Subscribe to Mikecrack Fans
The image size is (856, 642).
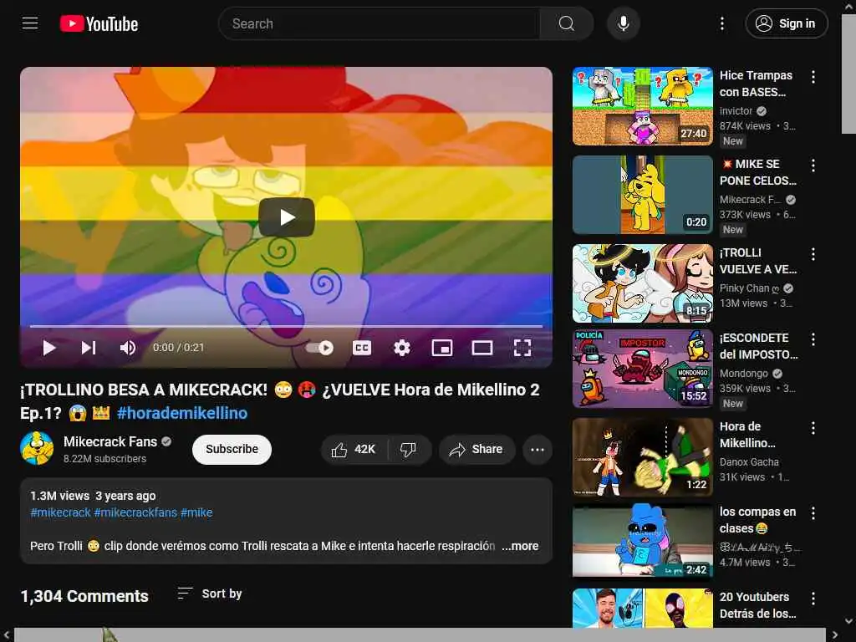coord(232,449)
